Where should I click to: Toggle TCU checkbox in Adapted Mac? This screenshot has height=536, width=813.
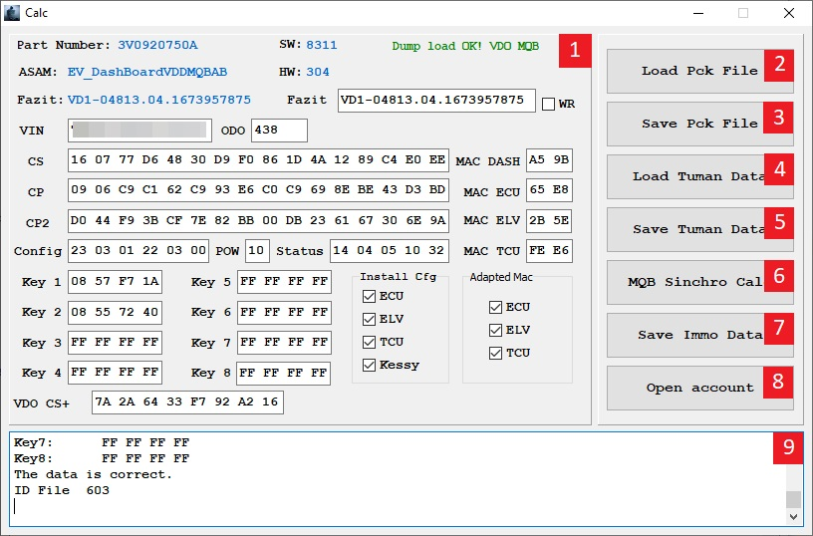(x=496, y=353)
